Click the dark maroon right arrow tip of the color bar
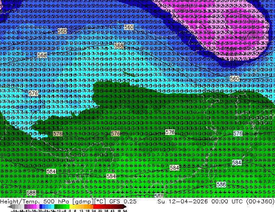 click(x=124, y=207)
